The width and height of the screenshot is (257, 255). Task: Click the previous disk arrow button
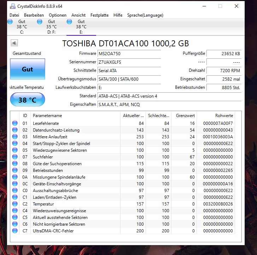click(14, 43)
